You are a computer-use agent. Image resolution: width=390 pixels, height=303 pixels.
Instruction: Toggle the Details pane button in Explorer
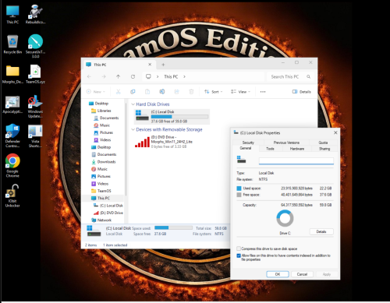302,92
